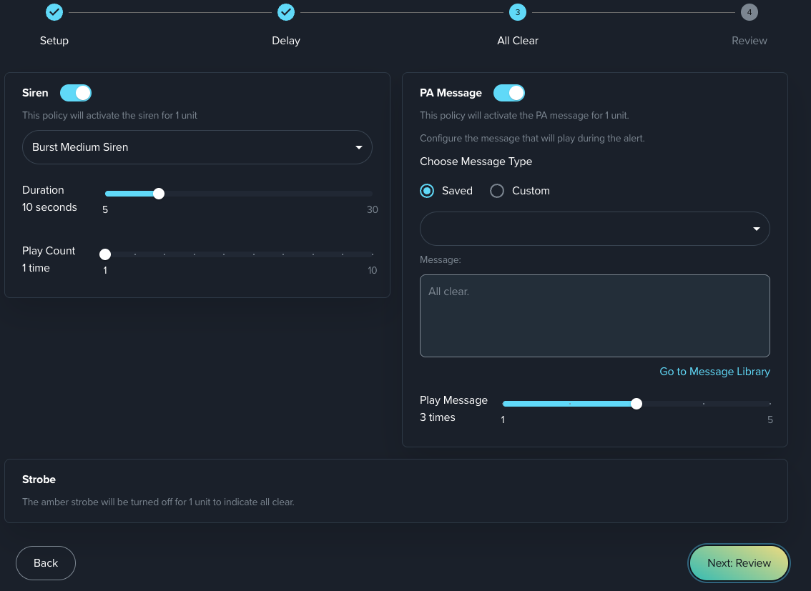Click the Back button

(x=46, y=563)
